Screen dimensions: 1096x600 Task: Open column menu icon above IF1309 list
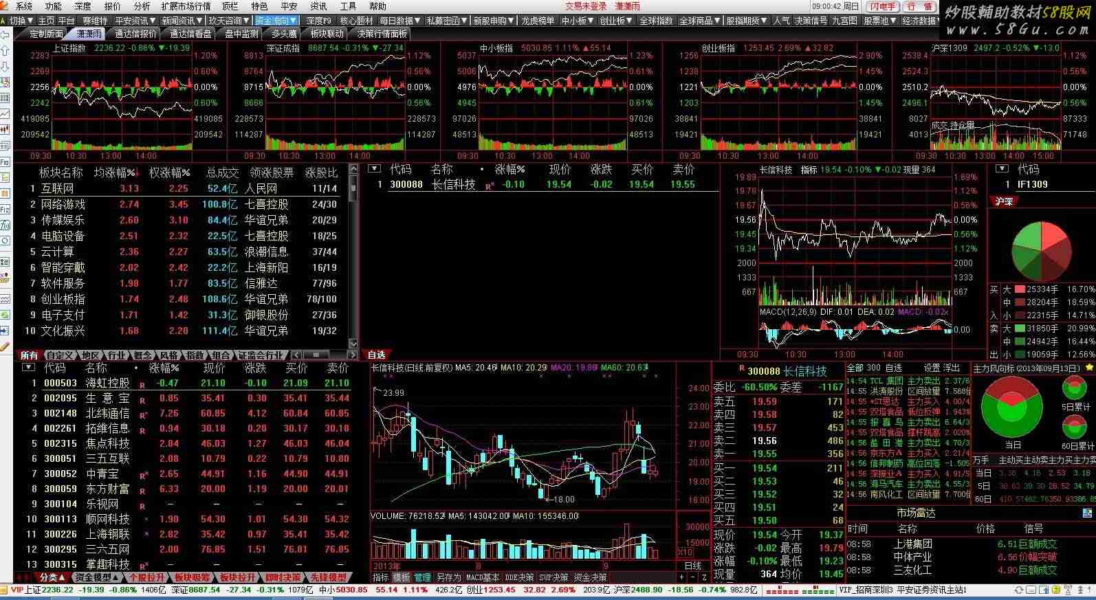[1002, 168]
